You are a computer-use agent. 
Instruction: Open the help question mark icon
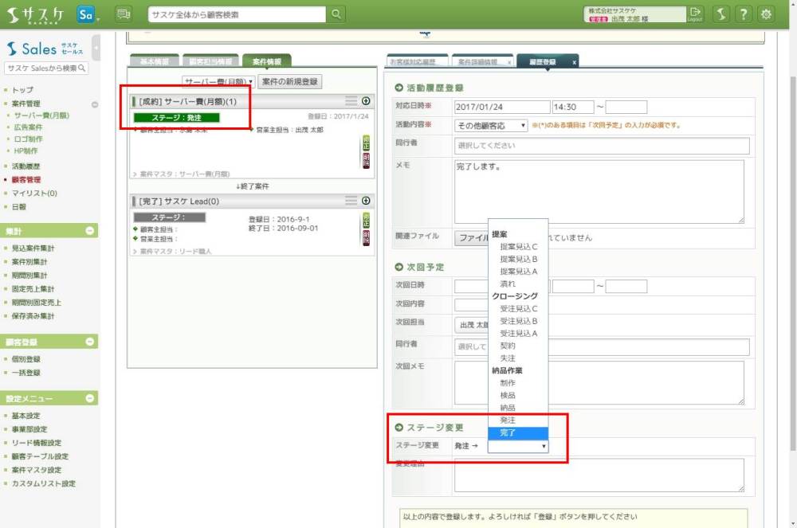pyautogui.click(x=743, y=14)
